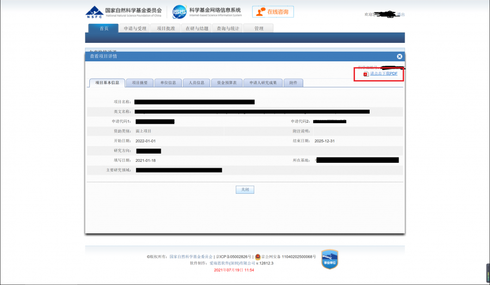Click 退出 logout link
Viewport: 490px width, 285px height.
click(401, 15)
